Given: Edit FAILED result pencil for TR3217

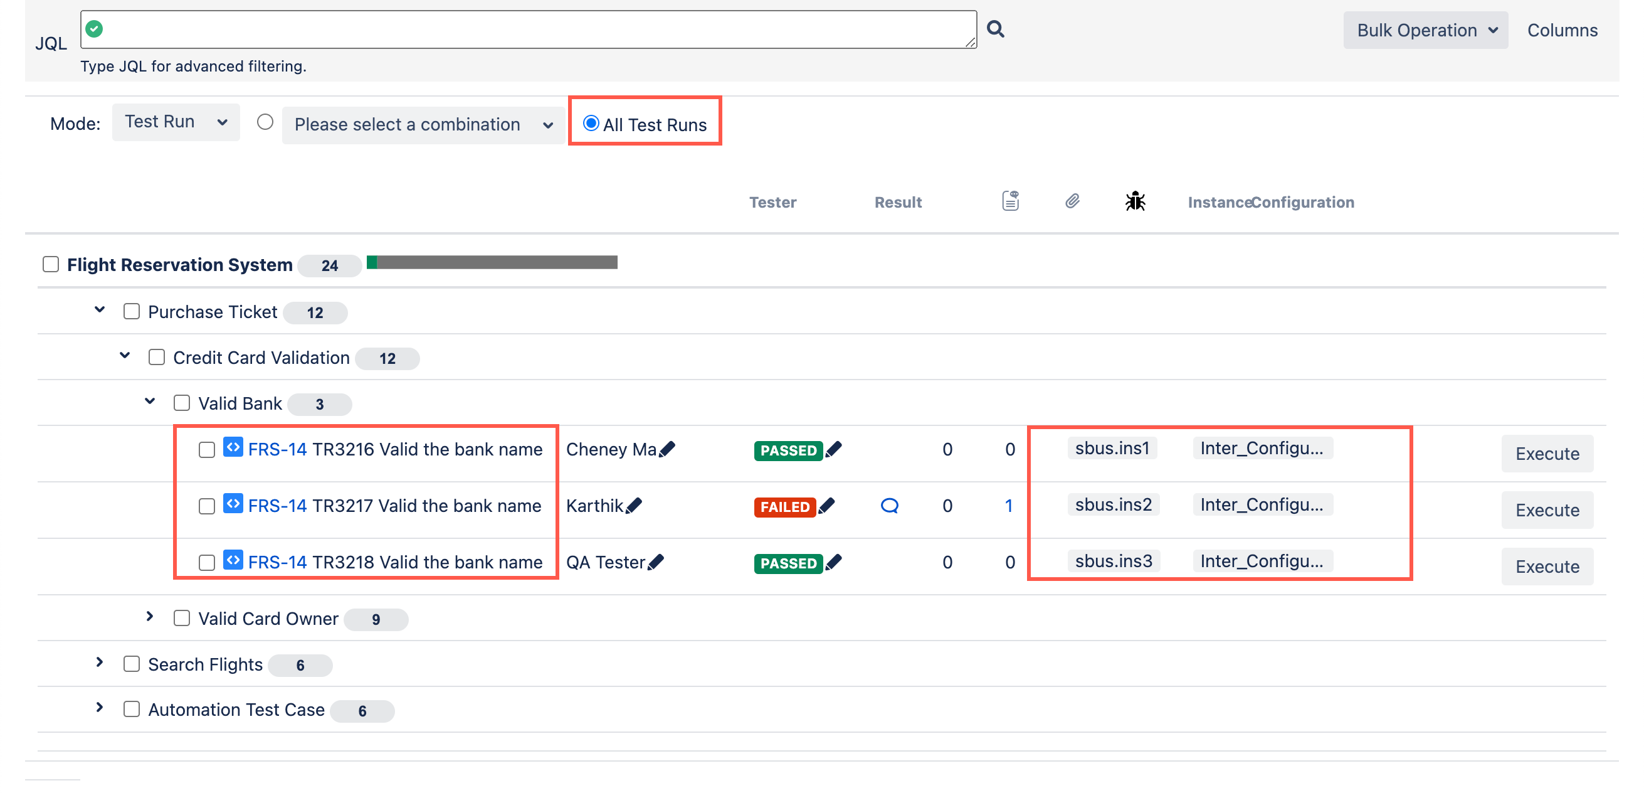Looking at the screenshot, I should point(826,506).
